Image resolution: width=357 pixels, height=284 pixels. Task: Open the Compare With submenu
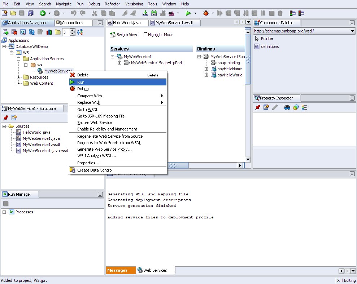pos(118,96)
